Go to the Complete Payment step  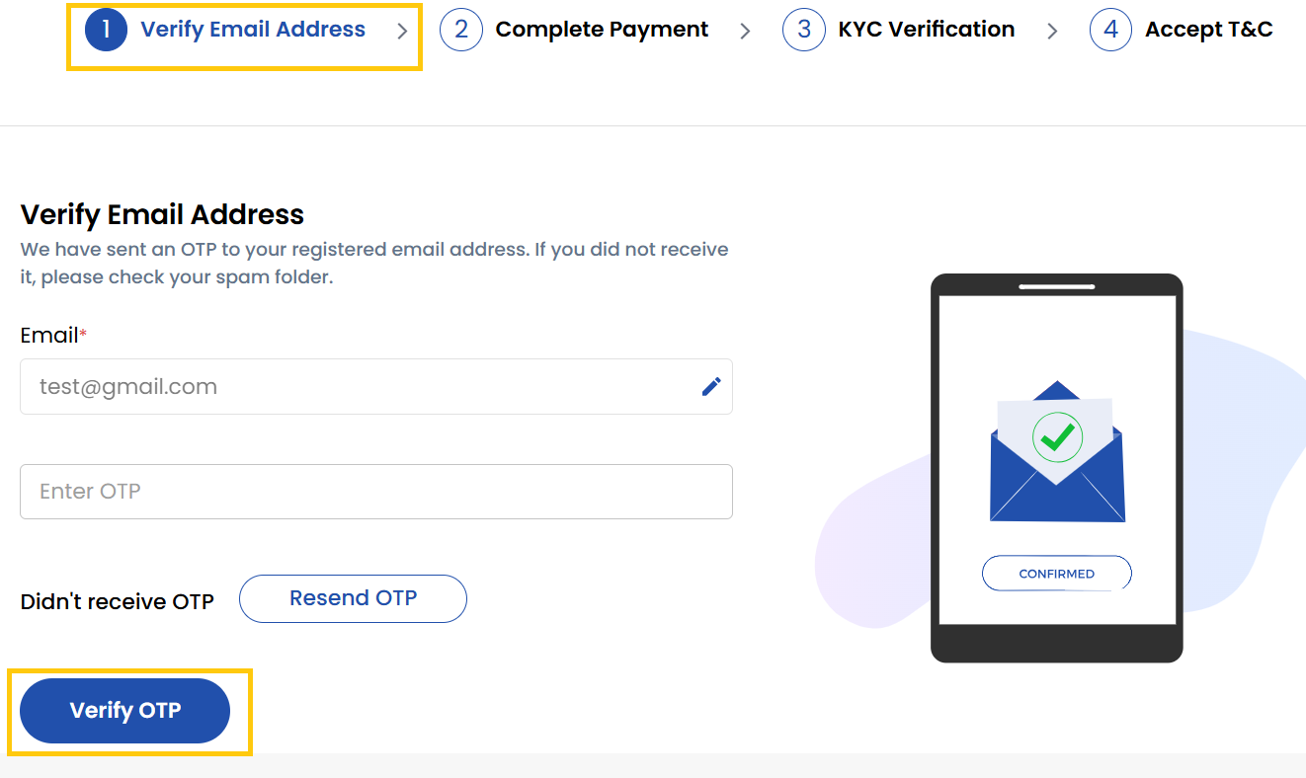(x=602, y=31)
